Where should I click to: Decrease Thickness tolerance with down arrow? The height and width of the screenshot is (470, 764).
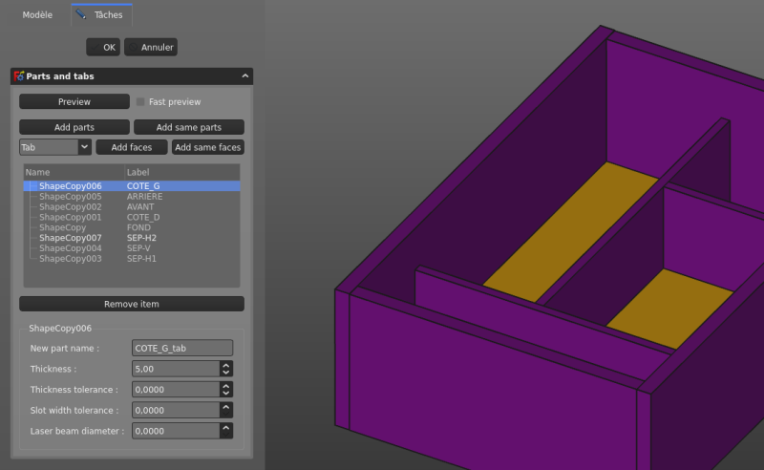(226, 393)
